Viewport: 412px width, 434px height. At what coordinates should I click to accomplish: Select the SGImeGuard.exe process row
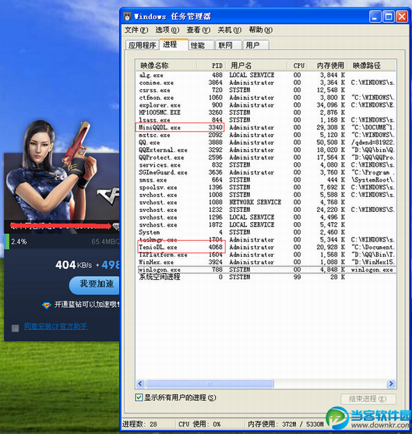[266, 172]
